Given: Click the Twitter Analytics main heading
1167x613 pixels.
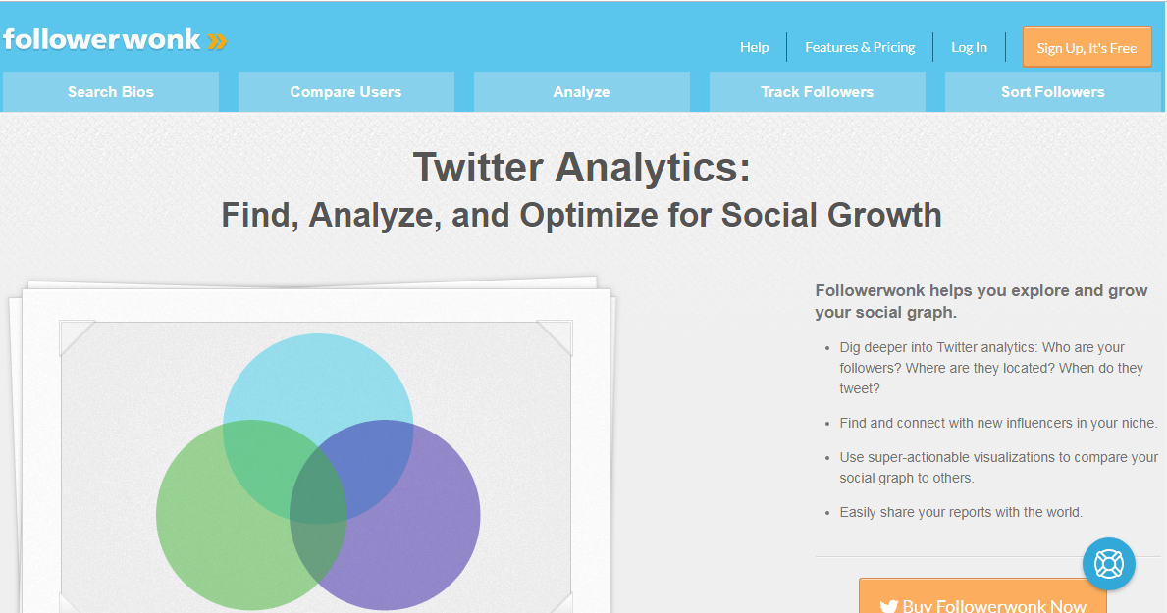Looking at the screenshot, I should pyautogui.click(x=581, y=168).
